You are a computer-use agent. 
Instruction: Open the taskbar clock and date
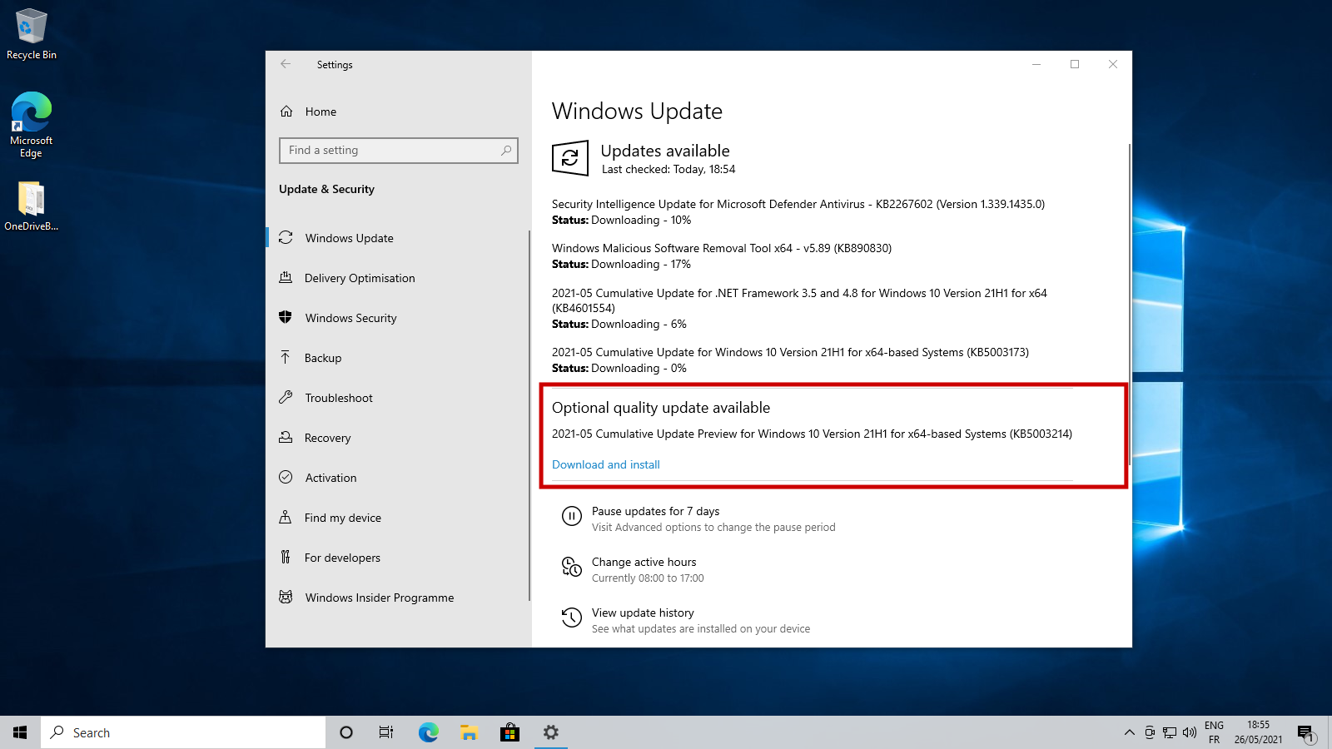1258,732
